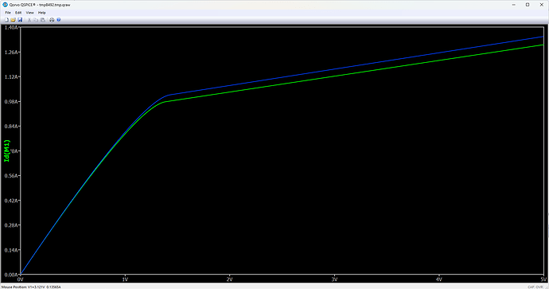Click the 0V x-axis label
549x289 pixels.
[x=21, y=279]
